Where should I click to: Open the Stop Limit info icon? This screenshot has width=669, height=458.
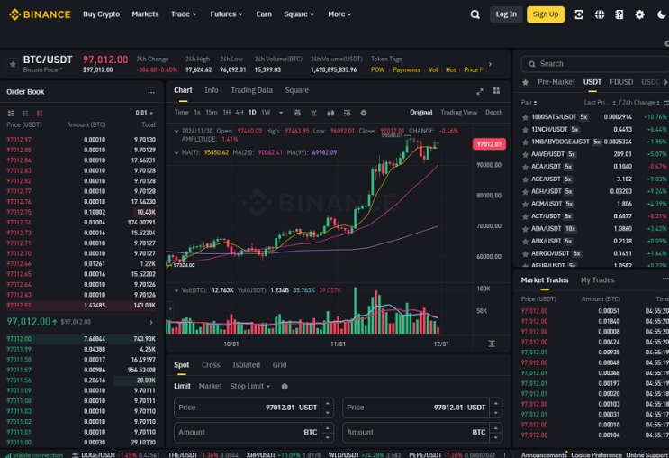(285, 386)
